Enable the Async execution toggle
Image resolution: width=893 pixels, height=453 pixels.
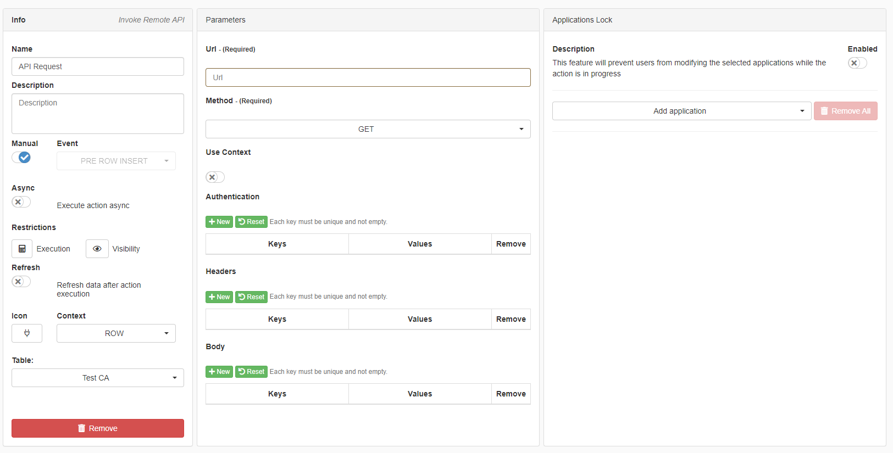pyautogui.click(x=21, y=202)
